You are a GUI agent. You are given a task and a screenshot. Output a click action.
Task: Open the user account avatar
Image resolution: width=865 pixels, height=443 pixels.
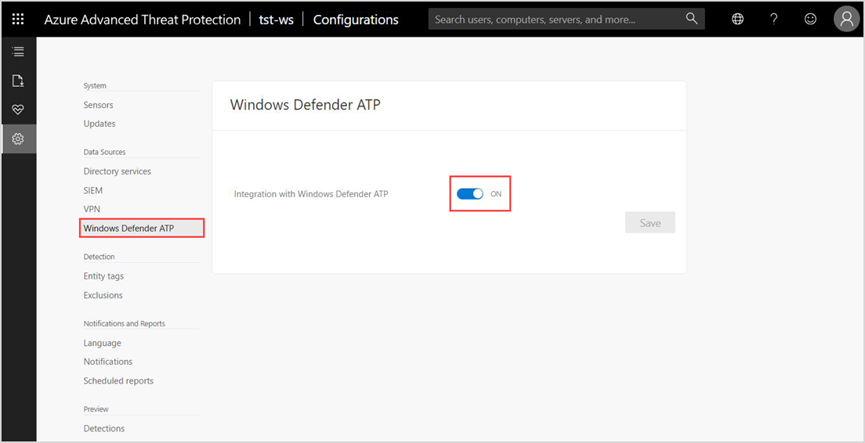tap(847, 20)
